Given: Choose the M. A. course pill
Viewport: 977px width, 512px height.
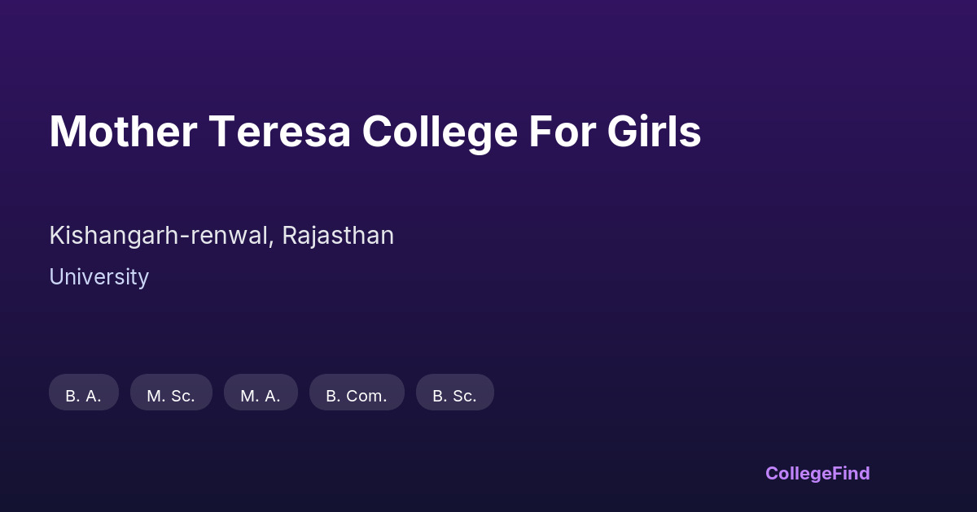Looking at the screenshot, I should coord(261,396).
